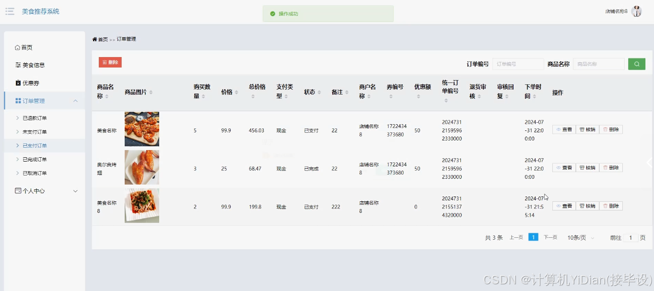Click the 订单编号 search input field
The height and width of the screenshot is (291, 654).
518,64
